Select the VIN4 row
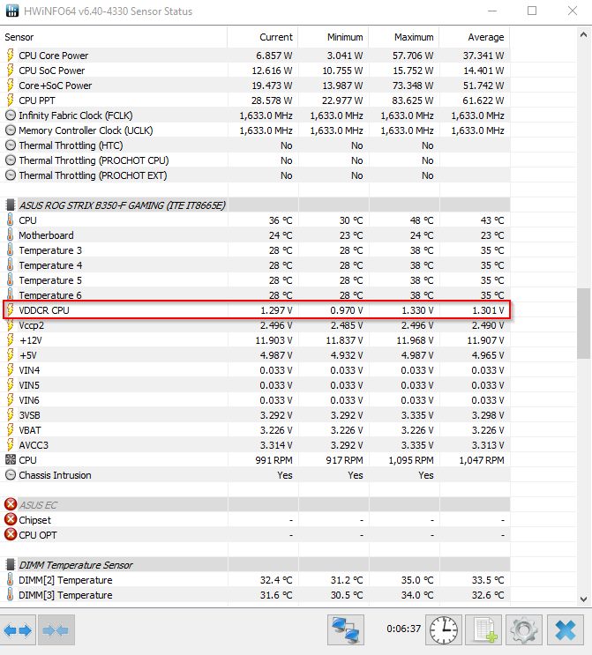The image size is (592, 655). [x=255, y=370]
